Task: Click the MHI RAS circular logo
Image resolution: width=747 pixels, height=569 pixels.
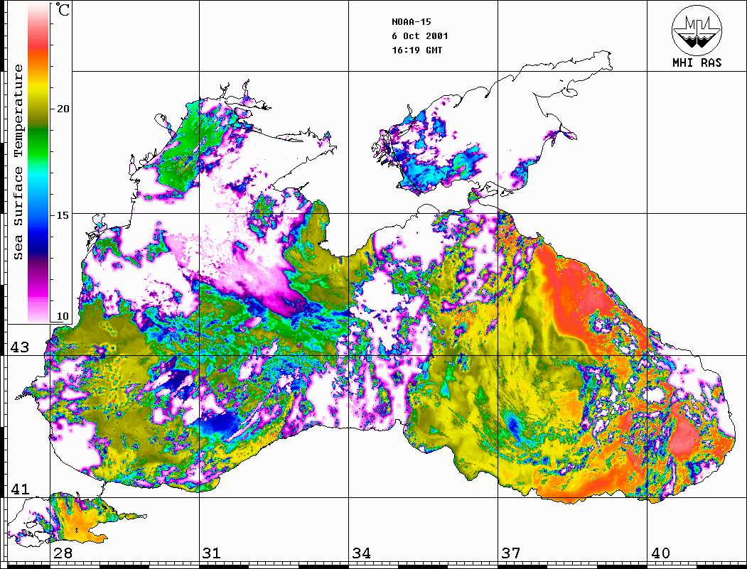Action: click(697, 30)
